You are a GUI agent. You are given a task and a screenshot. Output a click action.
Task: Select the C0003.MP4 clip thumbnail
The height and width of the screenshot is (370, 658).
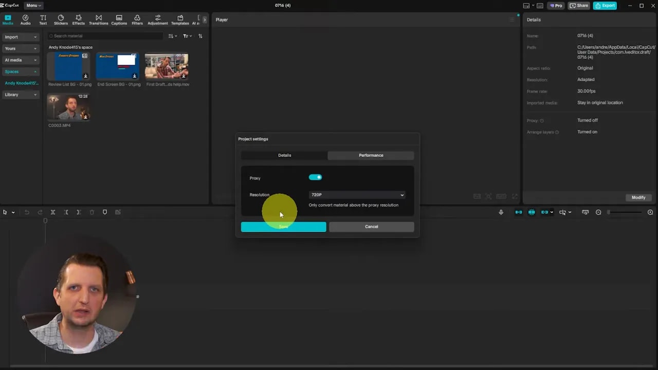point(68,107)
